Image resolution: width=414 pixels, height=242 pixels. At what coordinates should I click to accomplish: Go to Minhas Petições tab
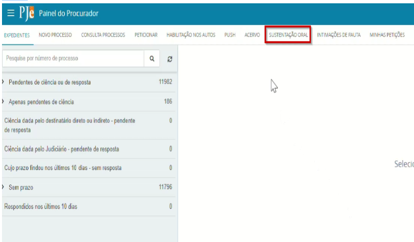click(387, 35)
